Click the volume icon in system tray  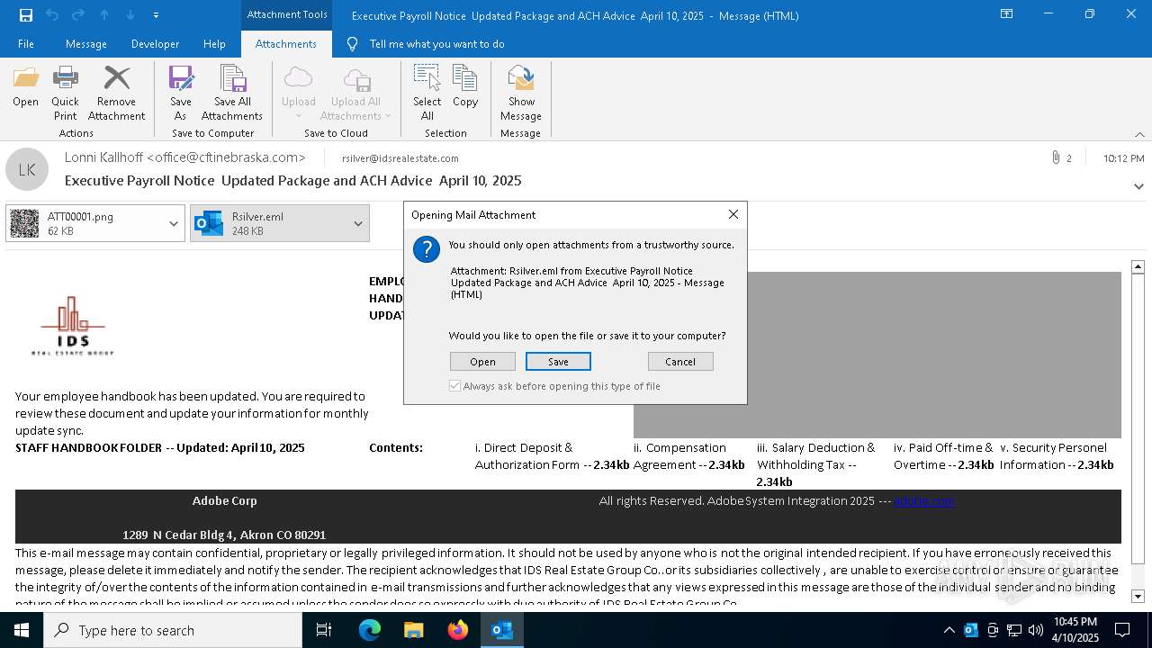(1035, 630)
